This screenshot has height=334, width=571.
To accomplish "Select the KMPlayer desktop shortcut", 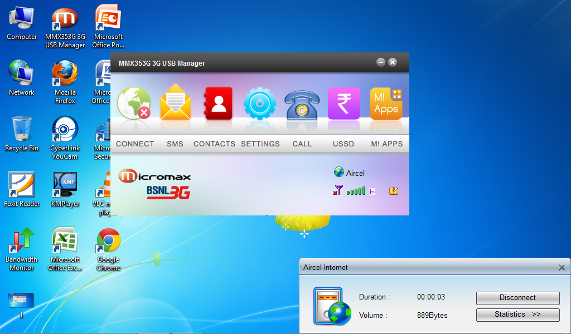I will pyautogui.click(x=65, y=189).
